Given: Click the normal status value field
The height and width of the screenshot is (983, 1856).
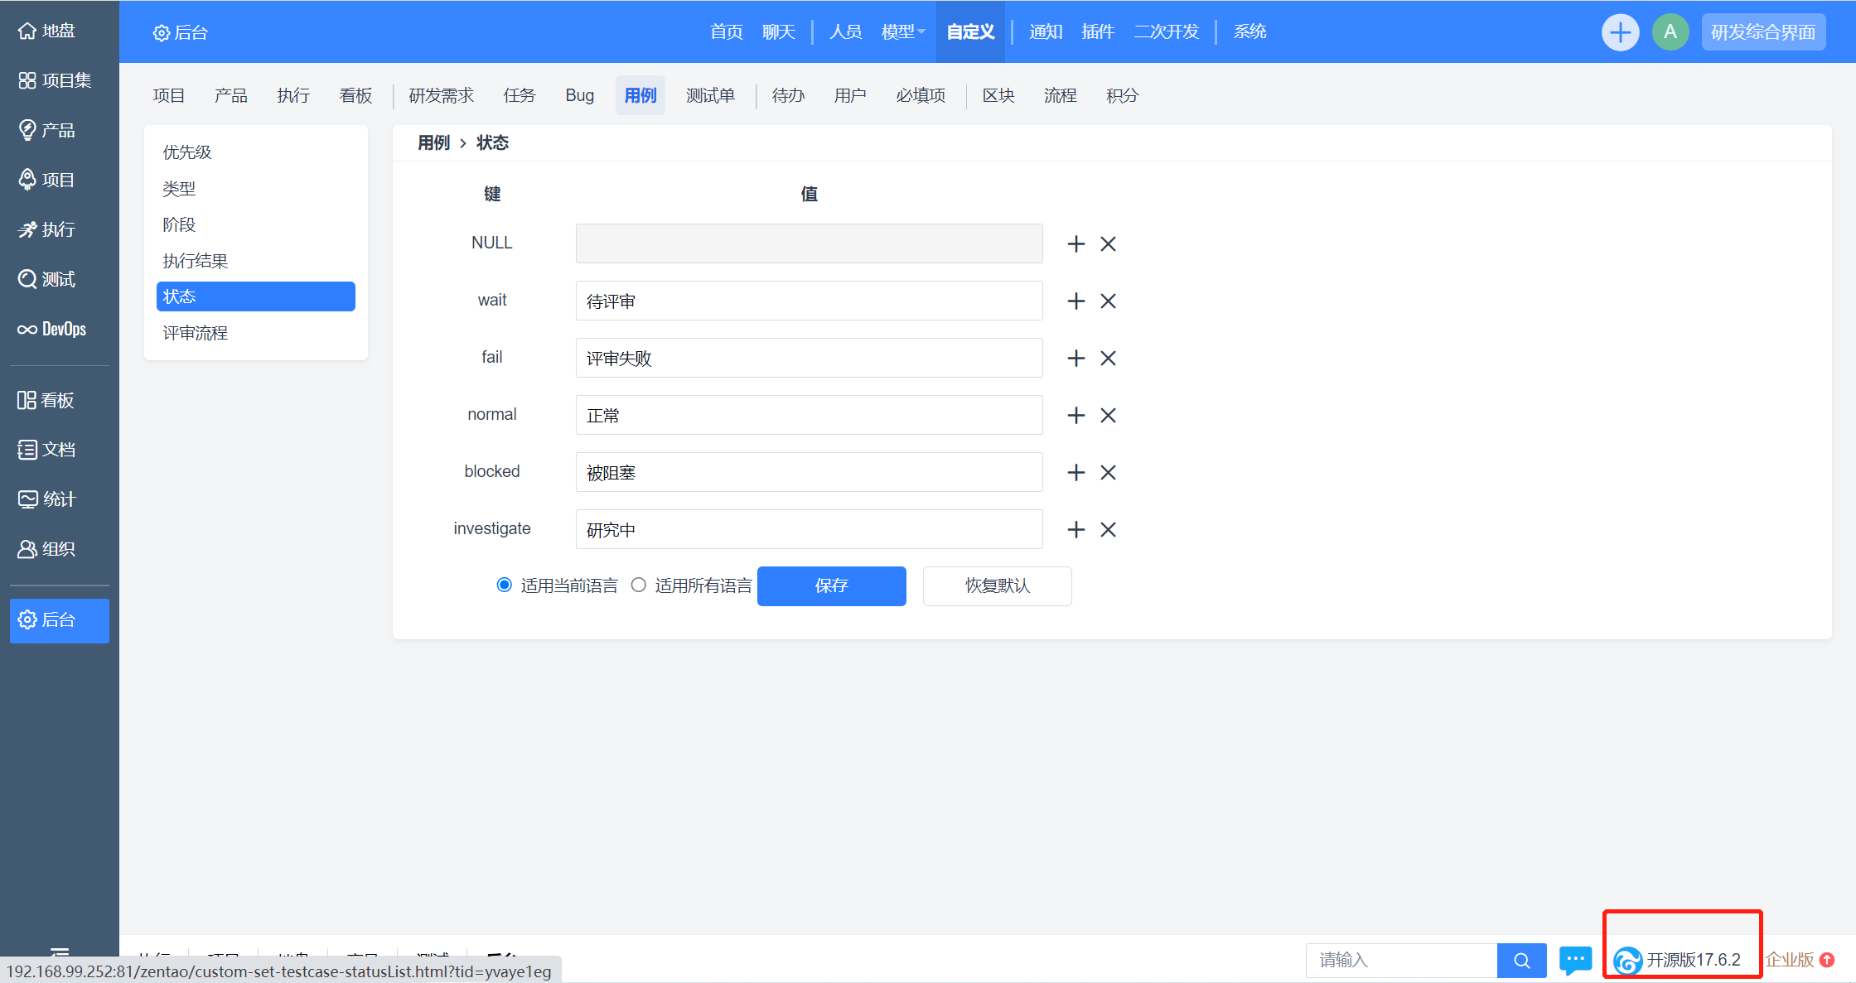Looking at the screenshot, I should click(809, 416).
